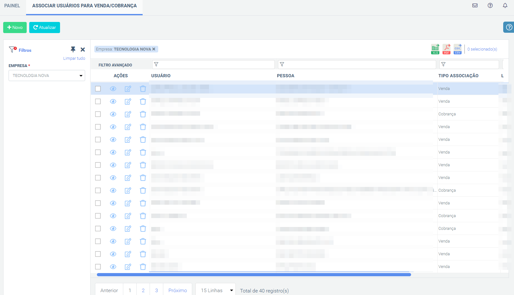Edit the sixth row record

tap(128, 152)
